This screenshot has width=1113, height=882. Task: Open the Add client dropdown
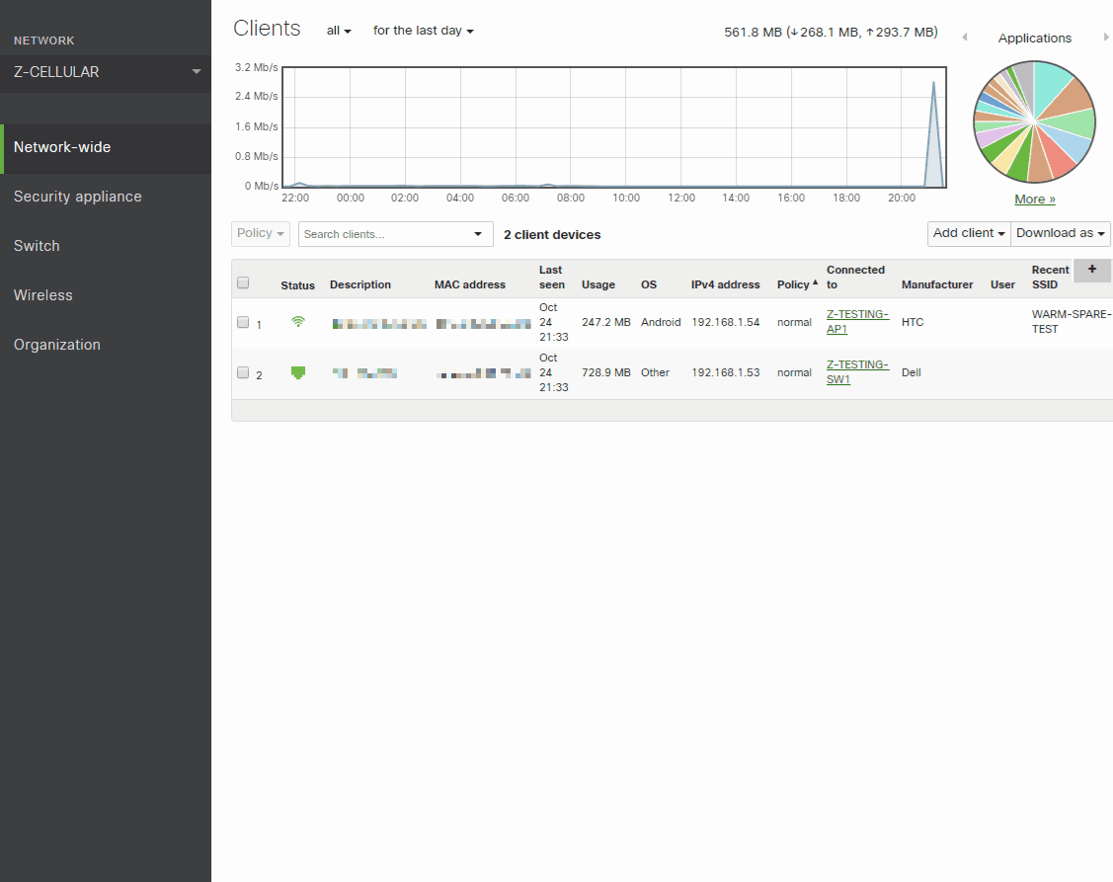[x=969, y=233]
